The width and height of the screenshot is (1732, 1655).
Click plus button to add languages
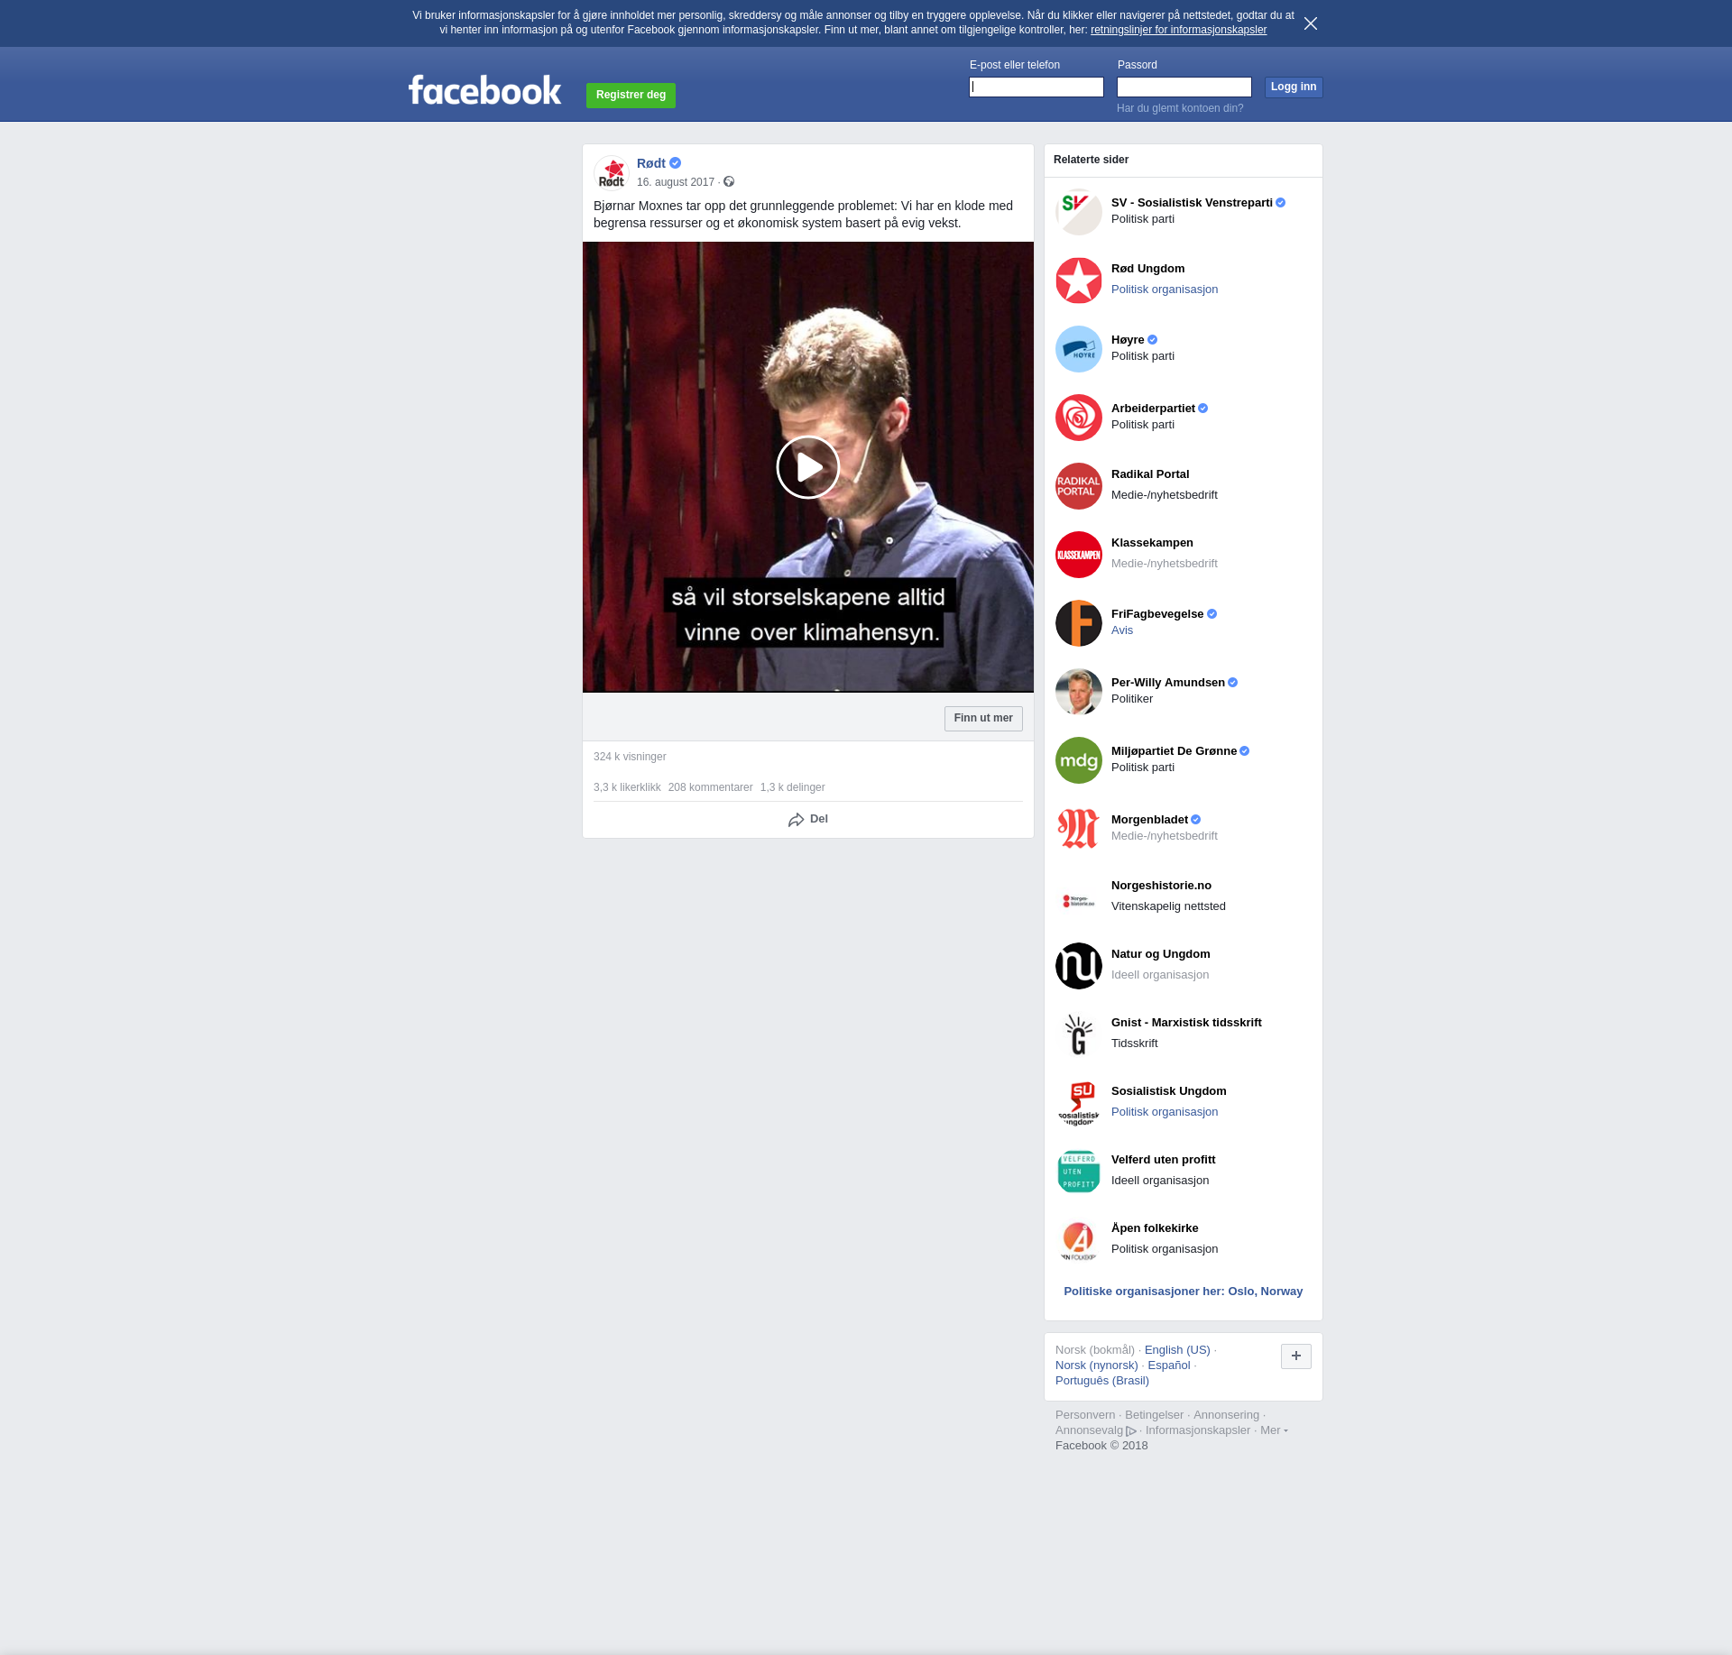click(1295, 1356)
